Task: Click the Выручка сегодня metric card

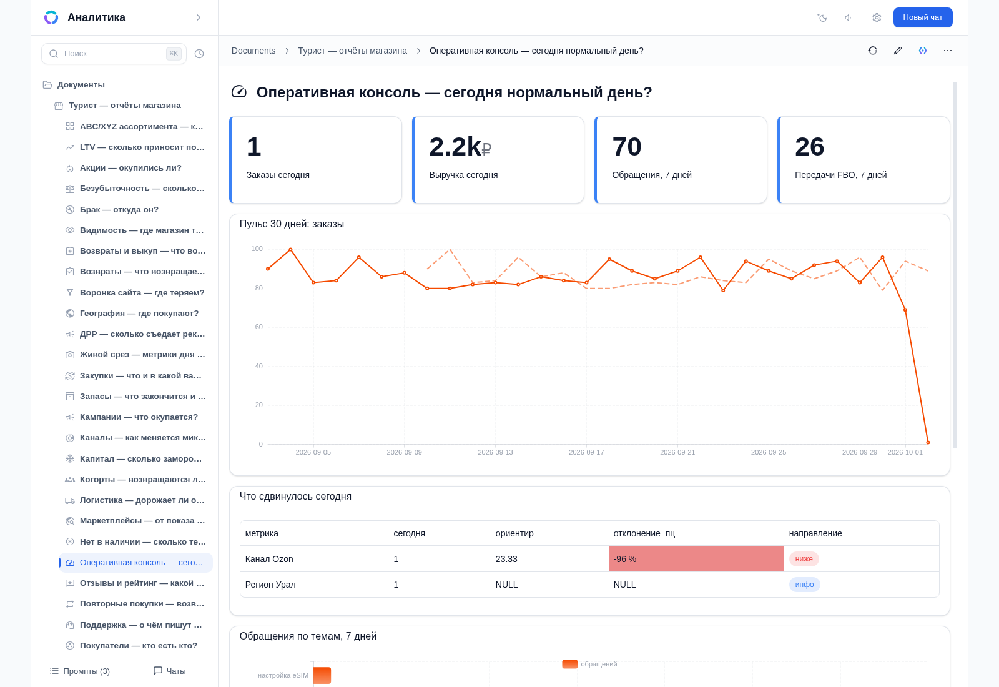Action: 498,160
